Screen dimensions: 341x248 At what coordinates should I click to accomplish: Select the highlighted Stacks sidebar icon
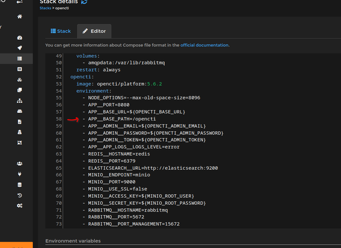[19, 58]
